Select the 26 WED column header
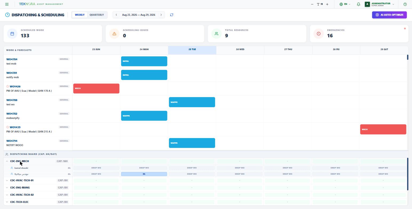Viewport: 412px width, 209px height. click(x=240, y=50)
